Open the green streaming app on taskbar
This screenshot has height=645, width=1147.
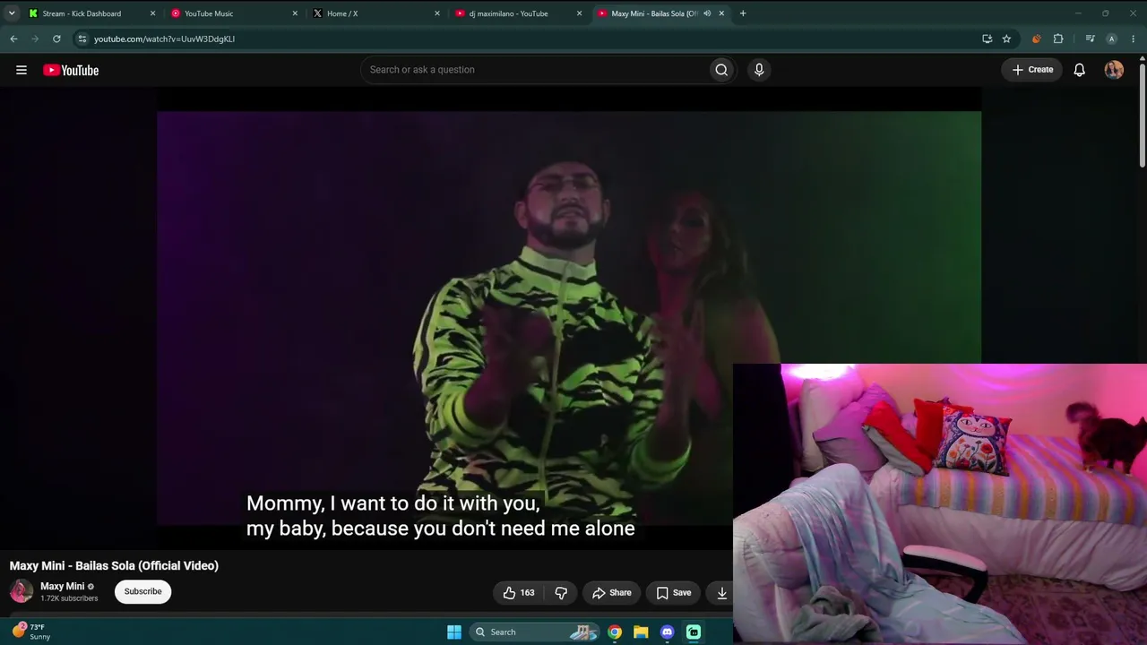pyautogui.click(x=694, y=632)
